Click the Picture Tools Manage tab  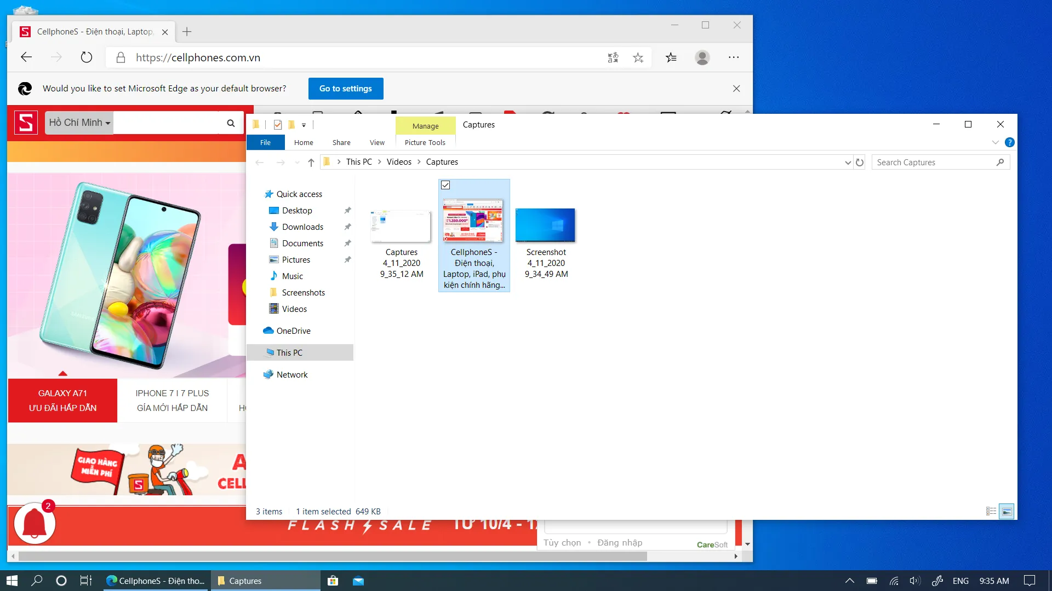tap(425, 125)
